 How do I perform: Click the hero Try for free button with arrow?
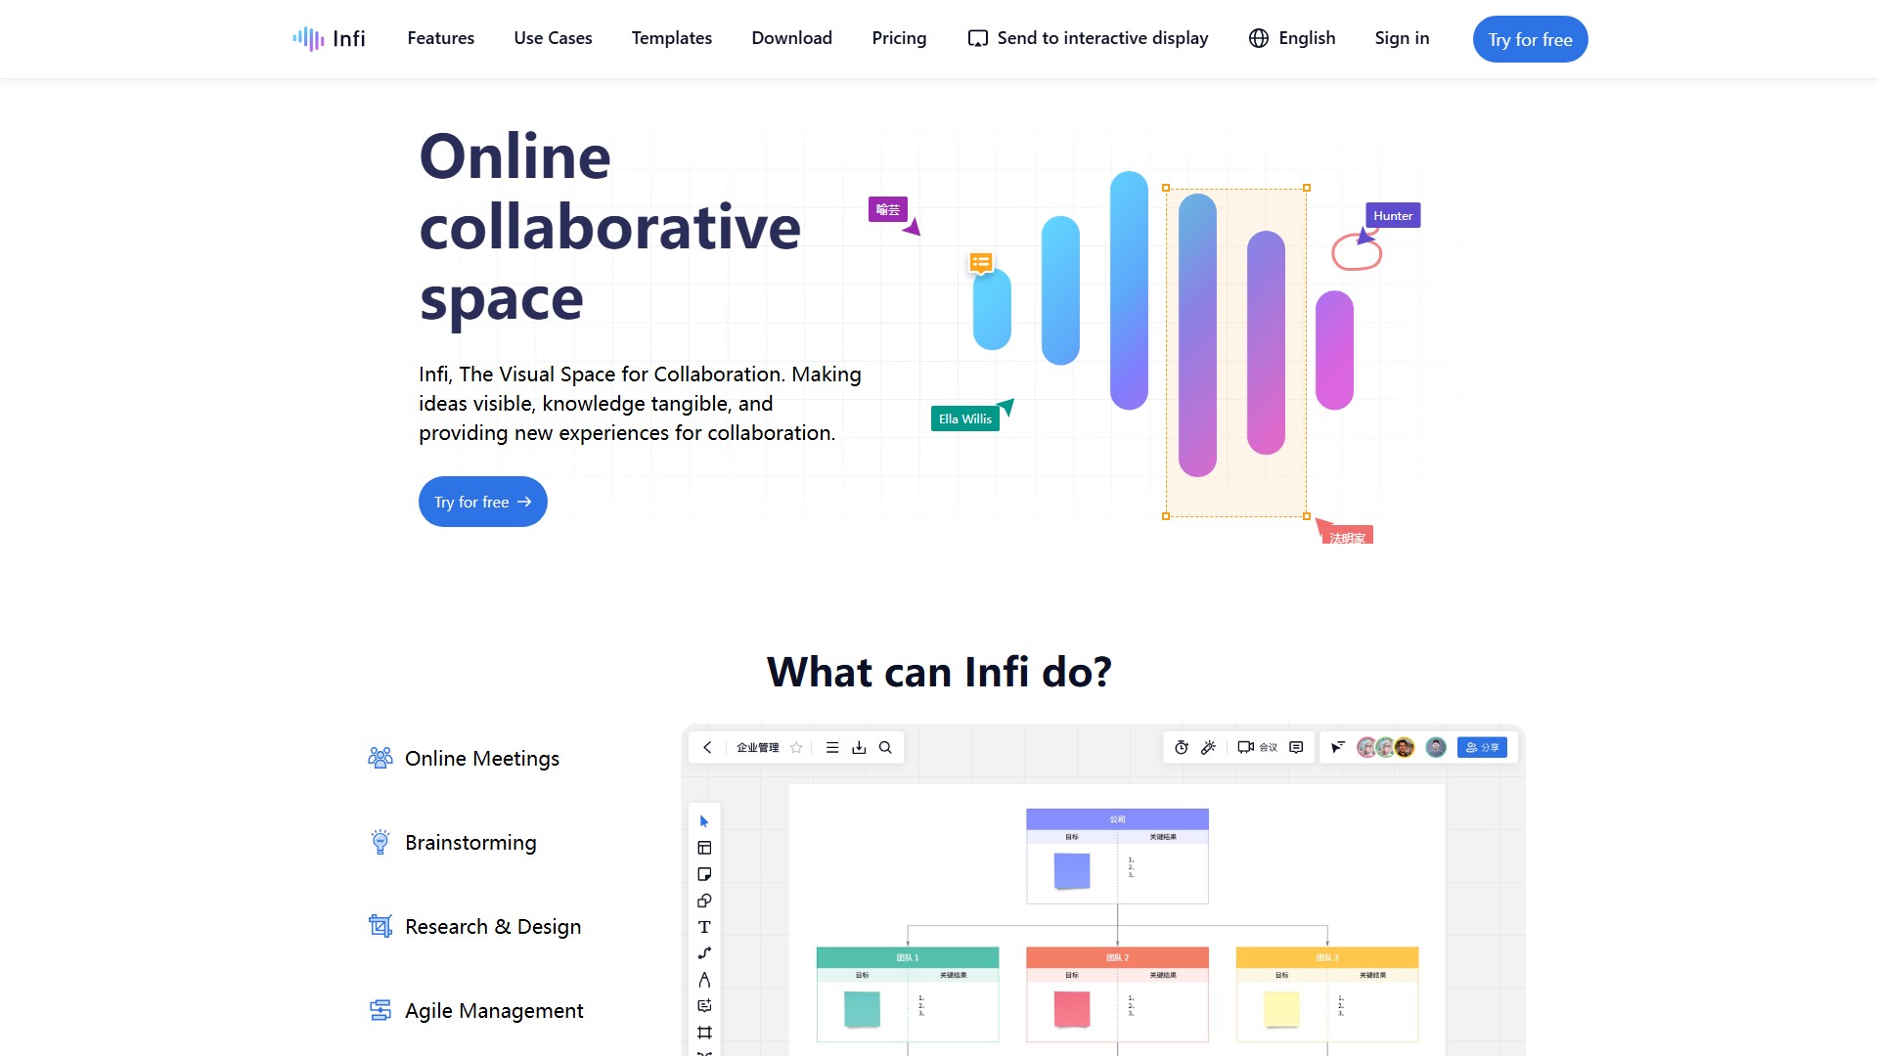pyautogui.click(x=482, y=502)
